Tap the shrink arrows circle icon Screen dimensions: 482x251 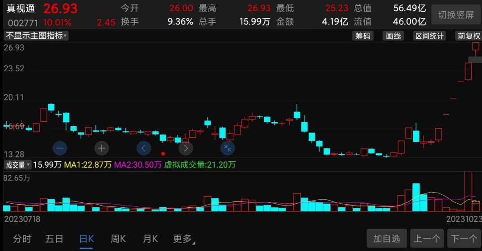coord(228,148)
